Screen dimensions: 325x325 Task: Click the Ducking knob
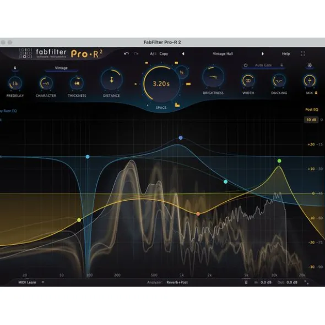(279, 81)
